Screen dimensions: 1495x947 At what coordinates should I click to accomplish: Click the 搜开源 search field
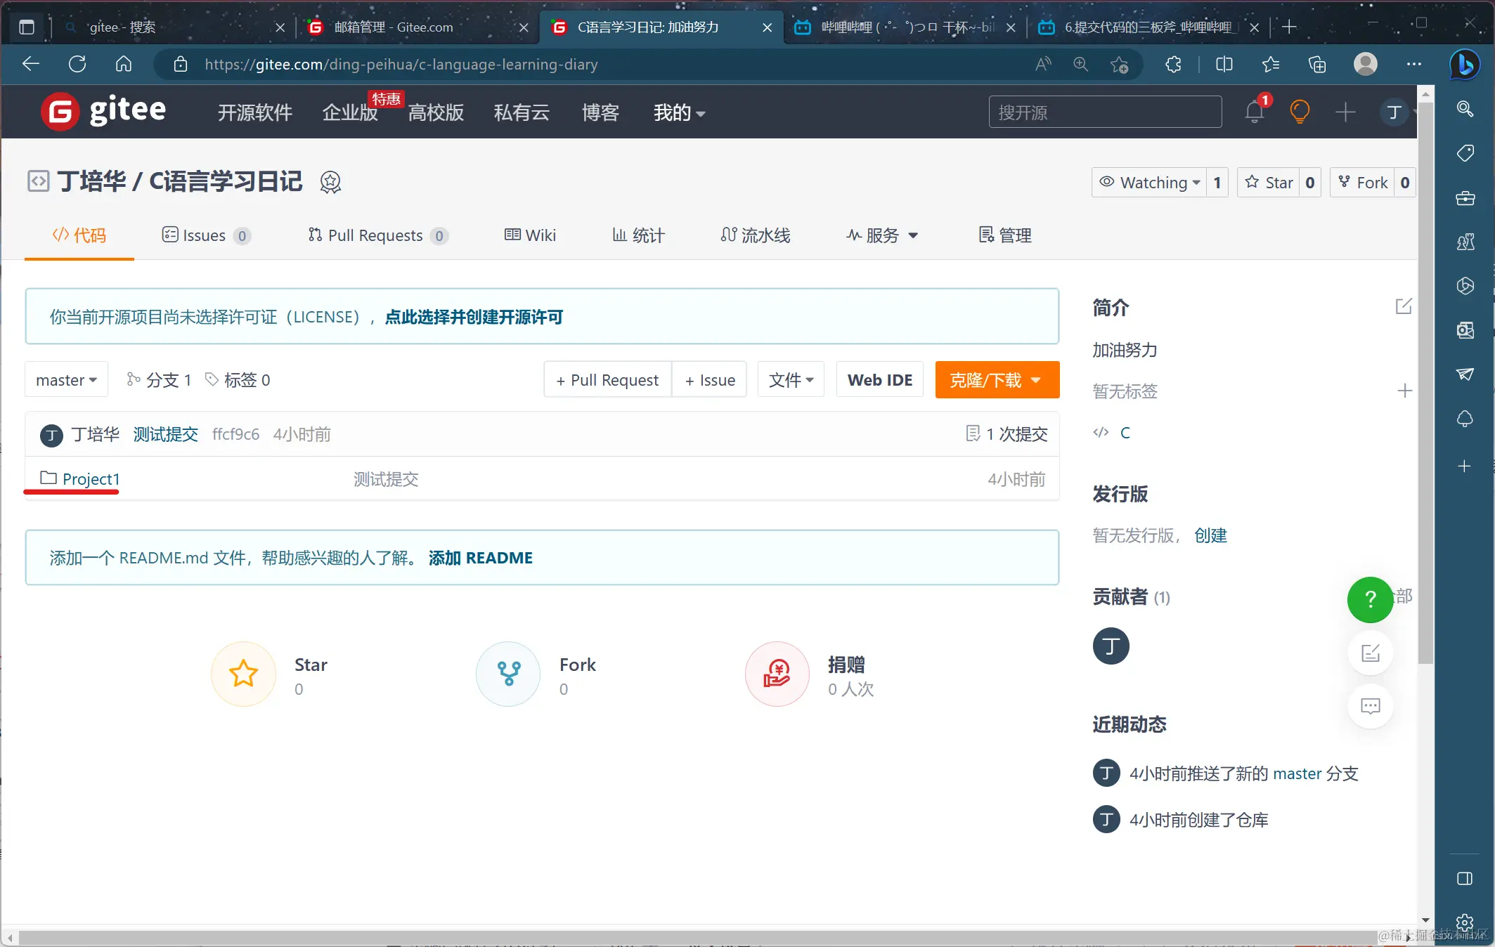1104,112
